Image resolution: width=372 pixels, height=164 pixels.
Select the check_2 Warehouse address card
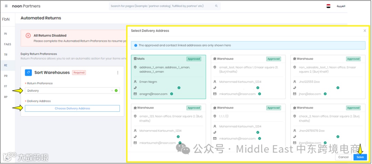tap(328, 126)
